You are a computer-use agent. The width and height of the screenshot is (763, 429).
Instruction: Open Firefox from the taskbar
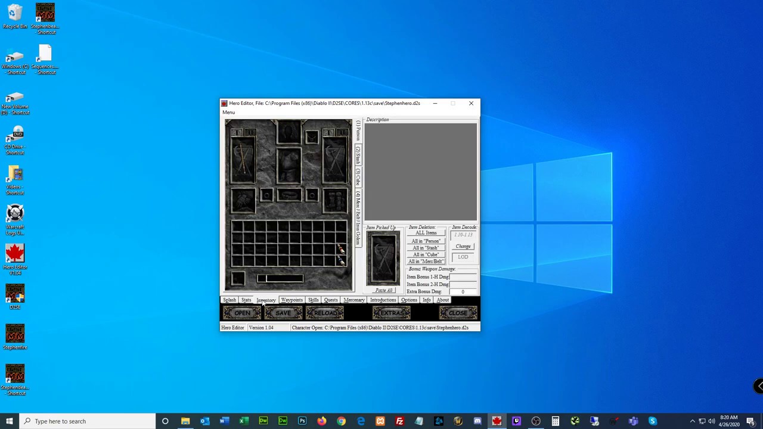tap(321, 421)
